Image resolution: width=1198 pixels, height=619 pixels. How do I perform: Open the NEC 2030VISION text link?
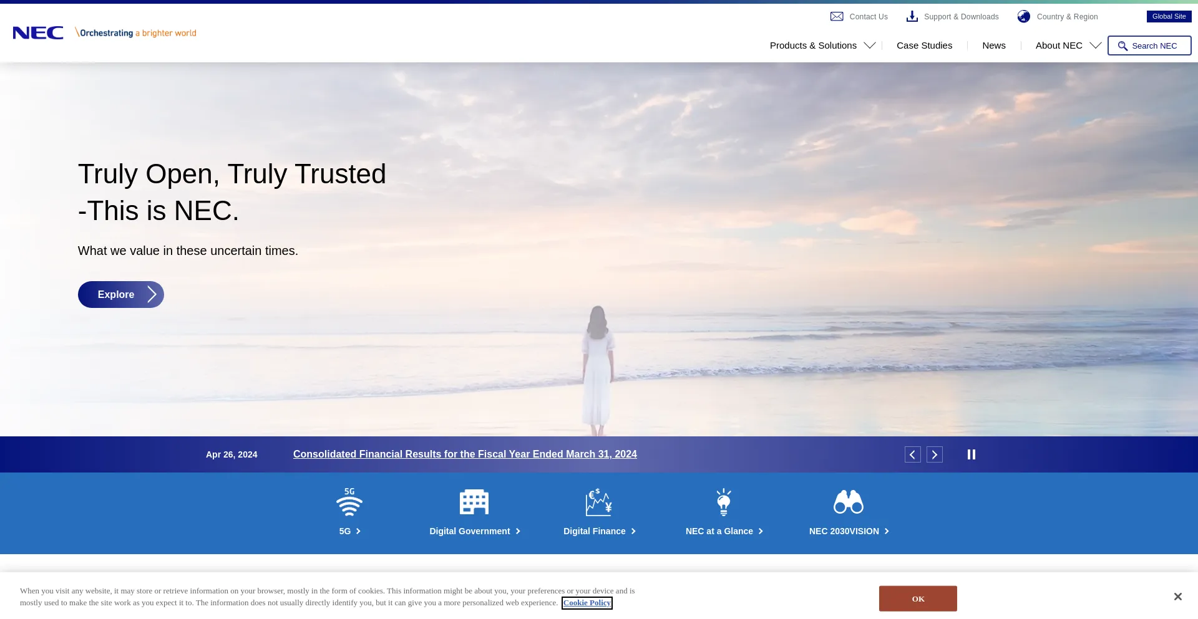click(x=849, y=531)
